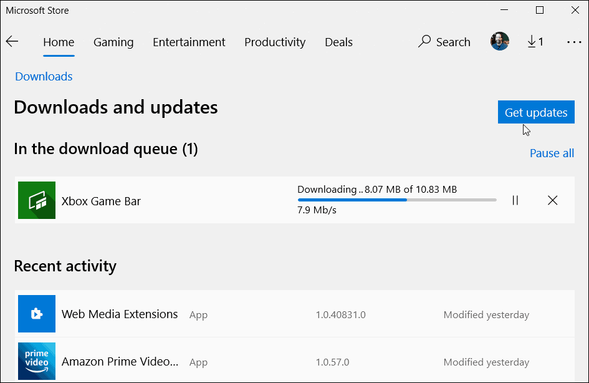
Task: Click the Recent activity heading
Action: pos(65,266)
